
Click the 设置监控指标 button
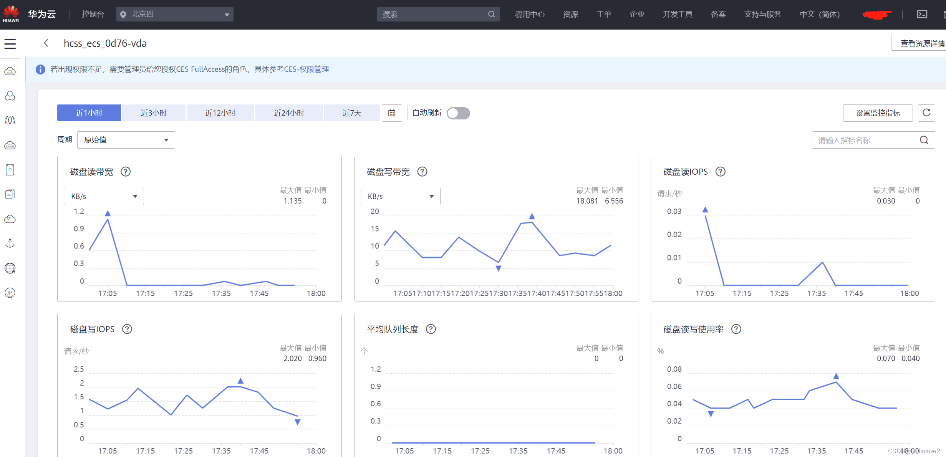pyautogui.click(x=878, y=113)
